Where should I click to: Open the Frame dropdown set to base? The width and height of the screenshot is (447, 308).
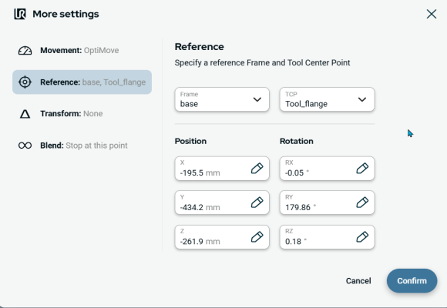pos(222,99)
